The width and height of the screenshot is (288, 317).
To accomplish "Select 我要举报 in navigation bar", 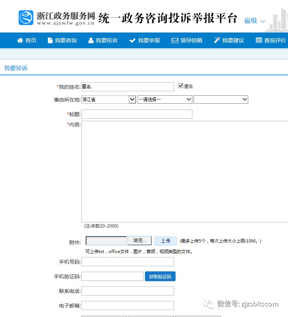I will coord(149,41).
